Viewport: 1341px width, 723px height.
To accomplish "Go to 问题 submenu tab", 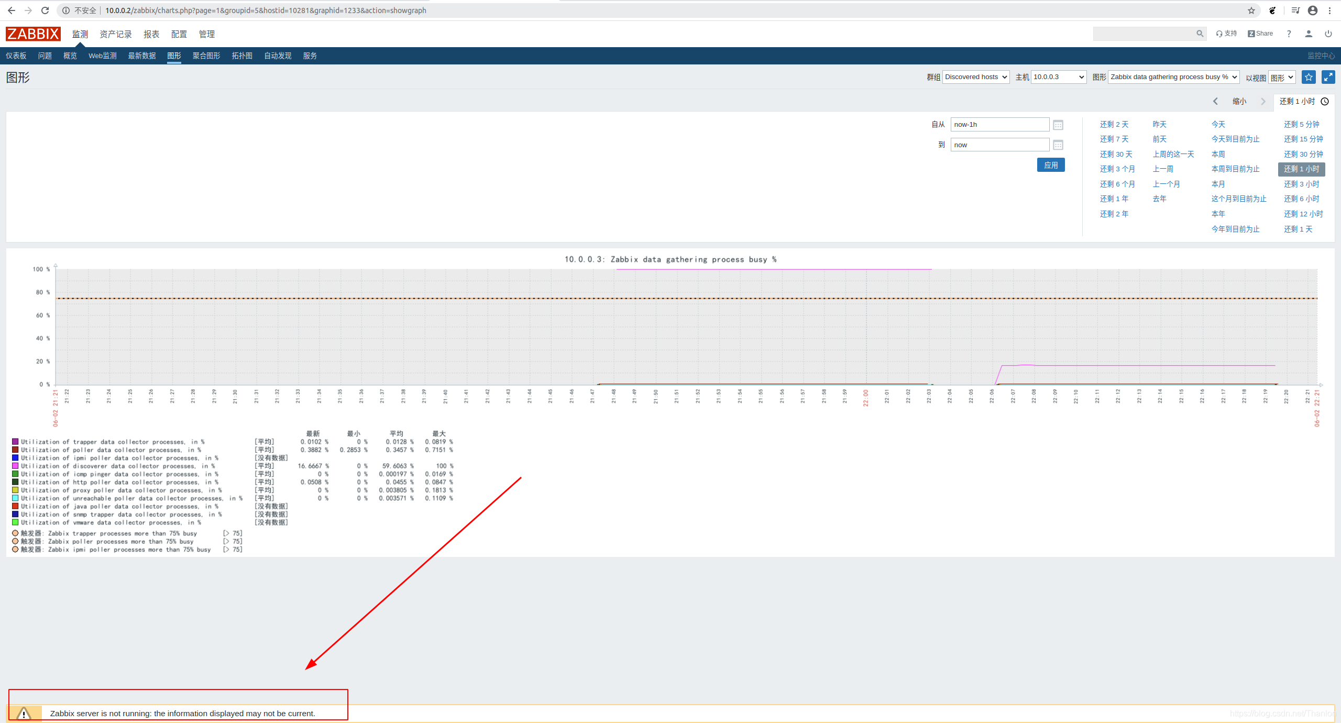I will coord(45,56).
